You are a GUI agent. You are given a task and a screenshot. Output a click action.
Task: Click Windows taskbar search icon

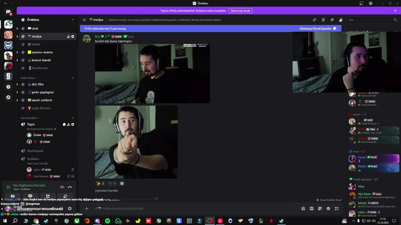point(15,221)
